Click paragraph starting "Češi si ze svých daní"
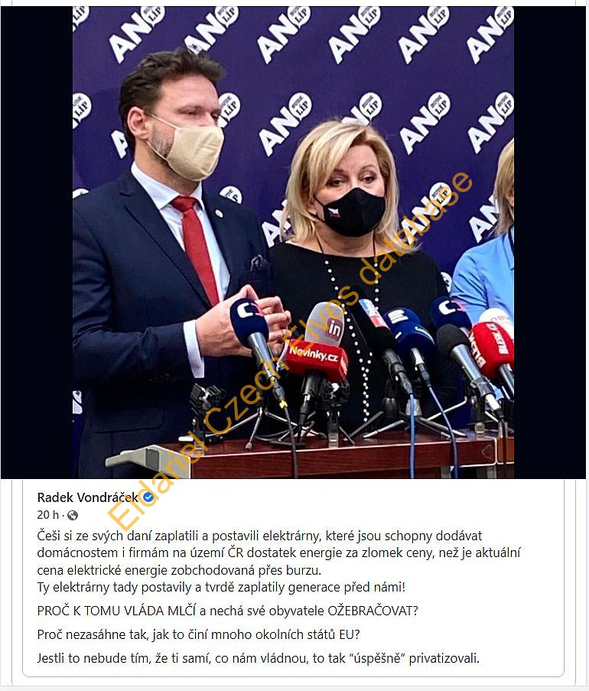The height and width of the screenshot is (691, 589). (x=279, y=552)
